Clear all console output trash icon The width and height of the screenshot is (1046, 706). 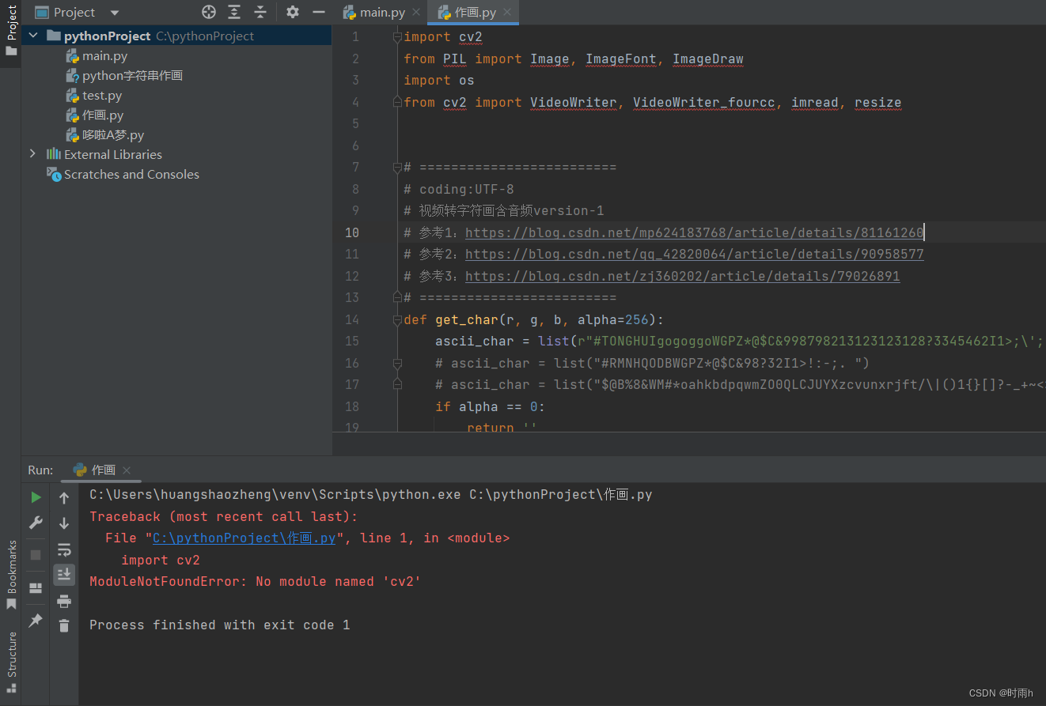(x=64, y=625)
